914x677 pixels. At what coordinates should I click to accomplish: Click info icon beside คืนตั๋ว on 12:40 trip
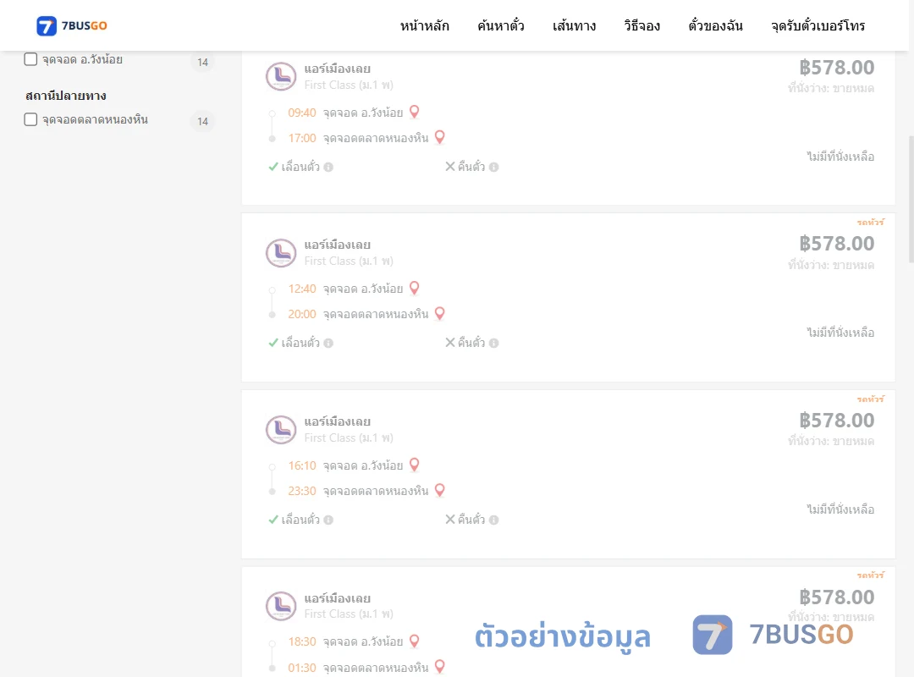493,344
